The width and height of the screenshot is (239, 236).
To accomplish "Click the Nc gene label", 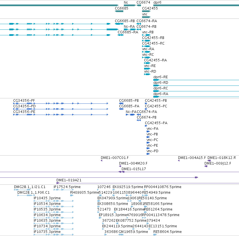I will 126,3.
